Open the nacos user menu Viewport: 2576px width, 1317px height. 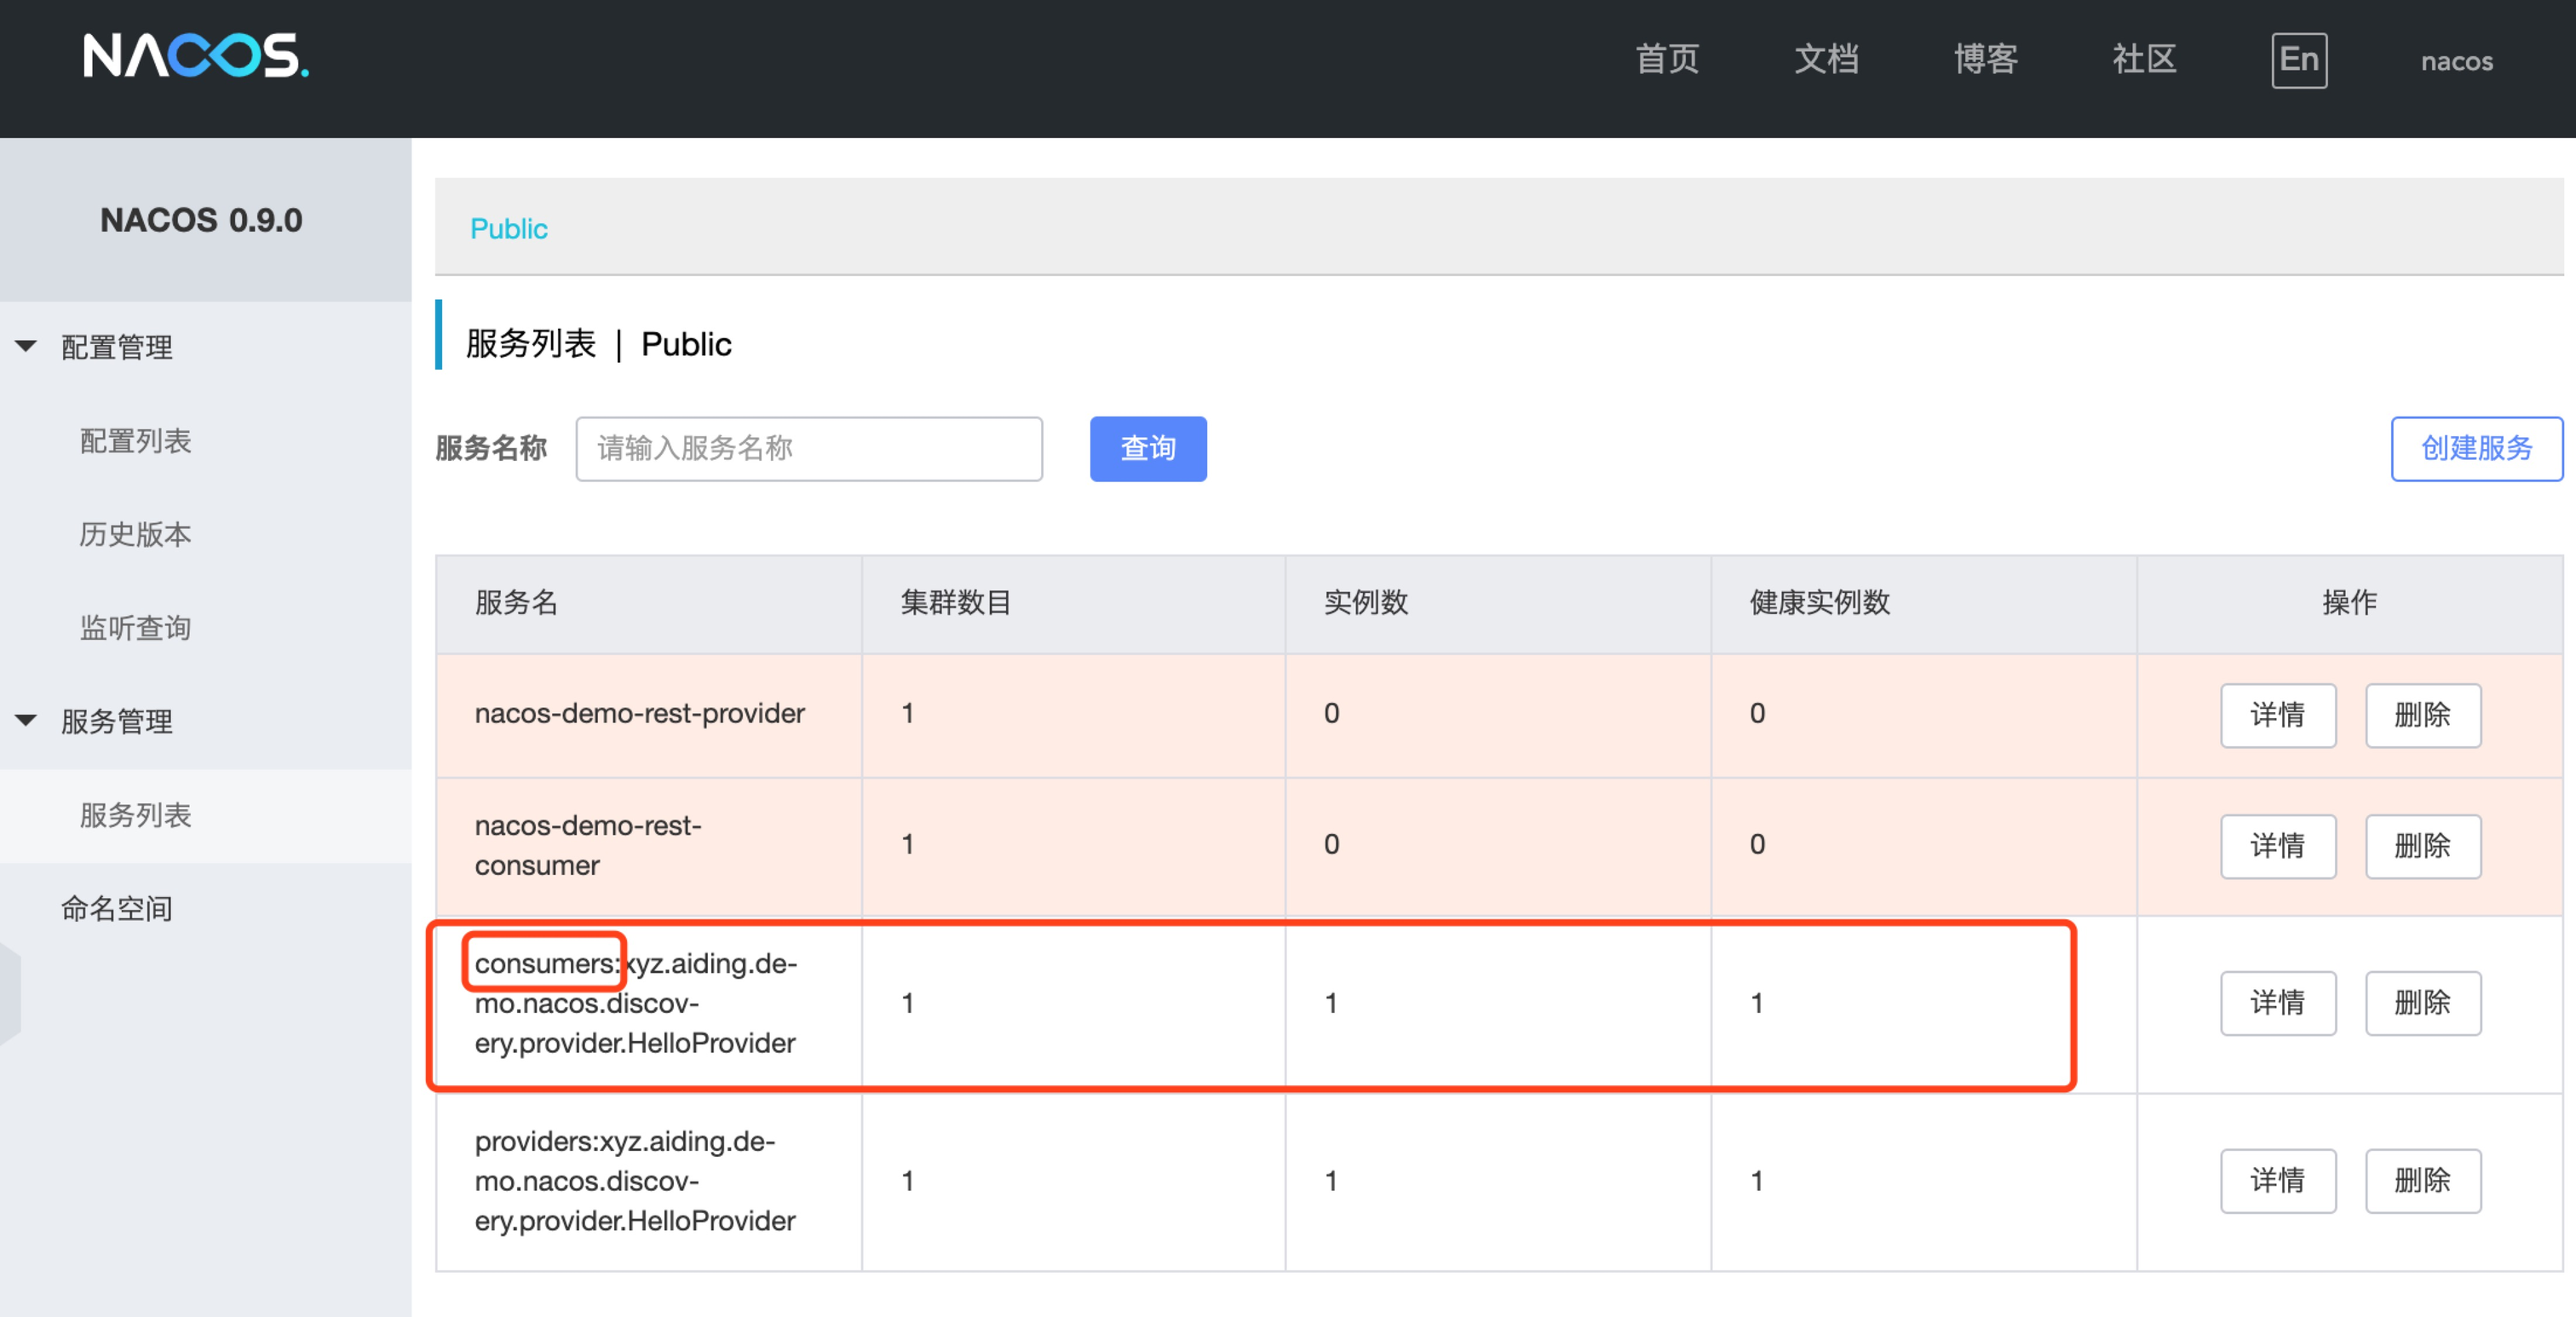pos(2457,61)
